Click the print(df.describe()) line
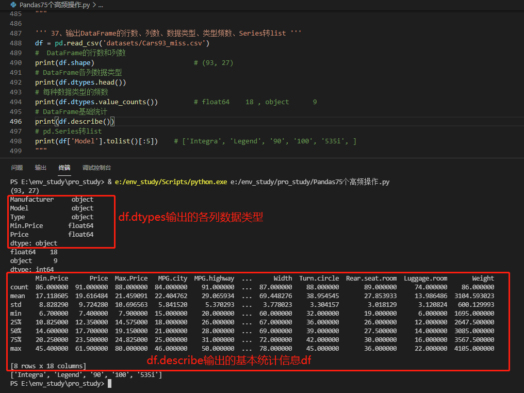524x393 pixels. pos(75,122)
